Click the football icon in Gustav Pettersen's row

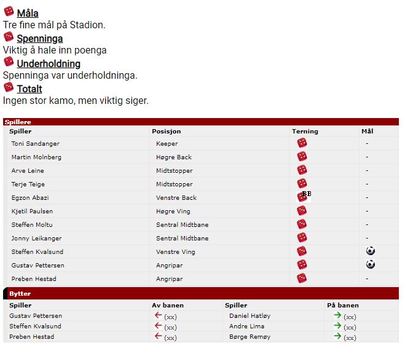click(371, 264)
